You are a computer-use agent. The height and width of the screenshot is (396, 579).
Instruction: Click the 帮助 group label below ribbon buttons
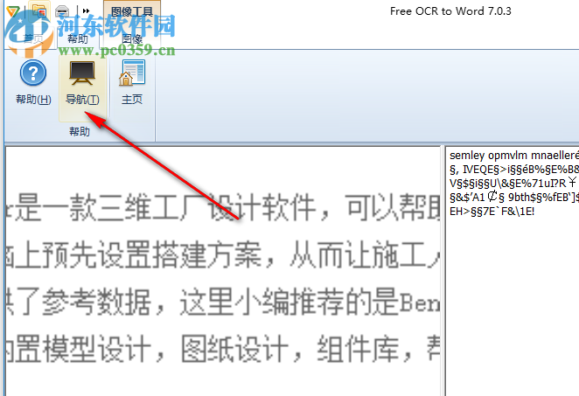point(80,131)
